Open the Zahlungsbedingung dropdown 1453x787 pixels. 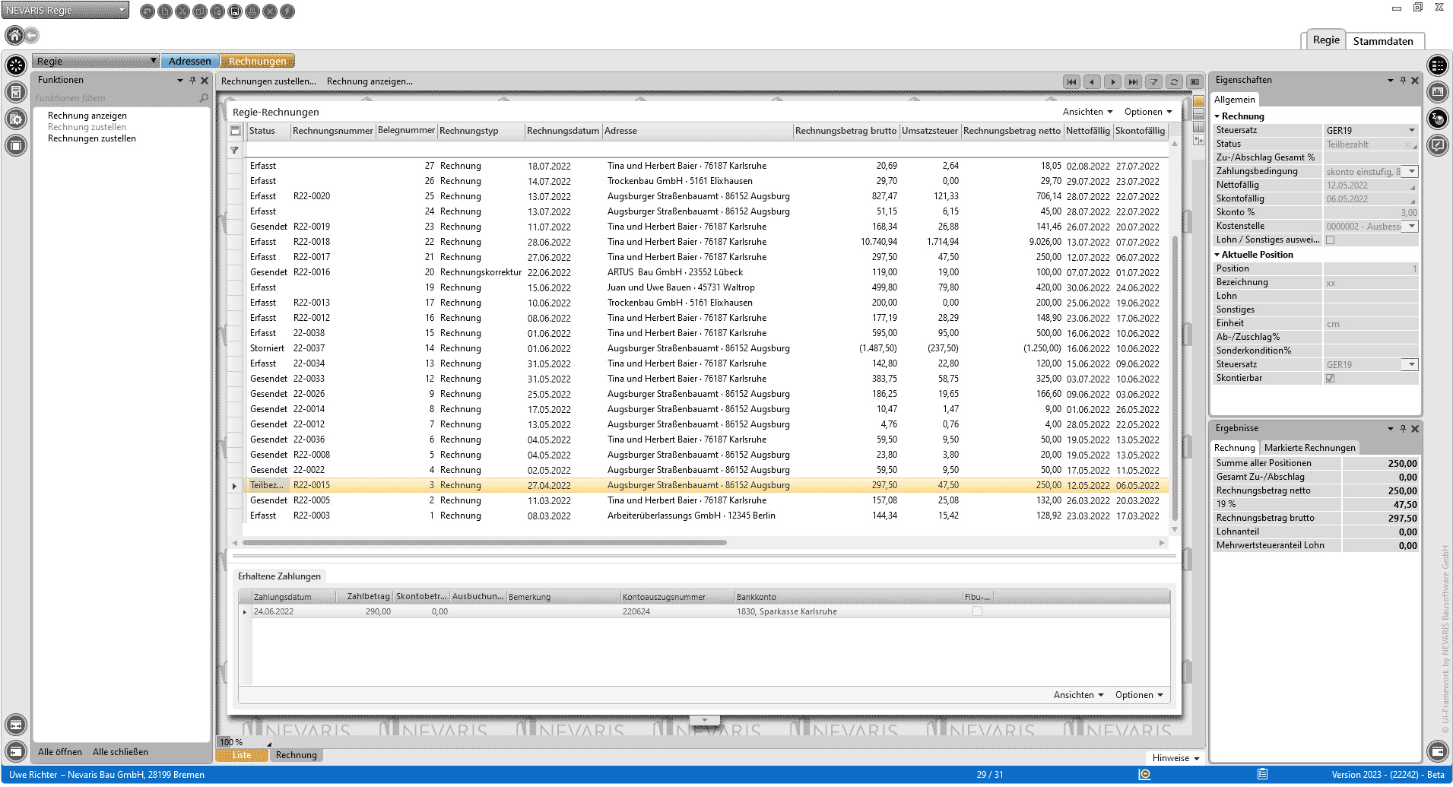tap(1412, 172)
